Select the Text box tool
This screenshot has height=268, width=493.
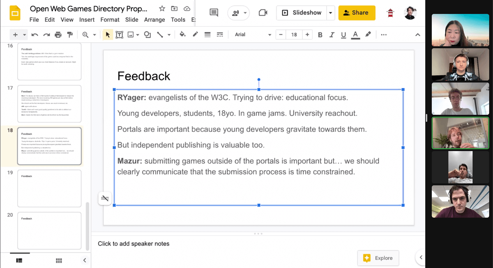pyautogui.click(x=119, y=35)
